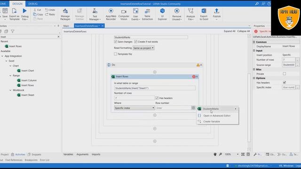Click Row number input field
The width and height of the screenshot is (301, 169).
coord(174,108)
